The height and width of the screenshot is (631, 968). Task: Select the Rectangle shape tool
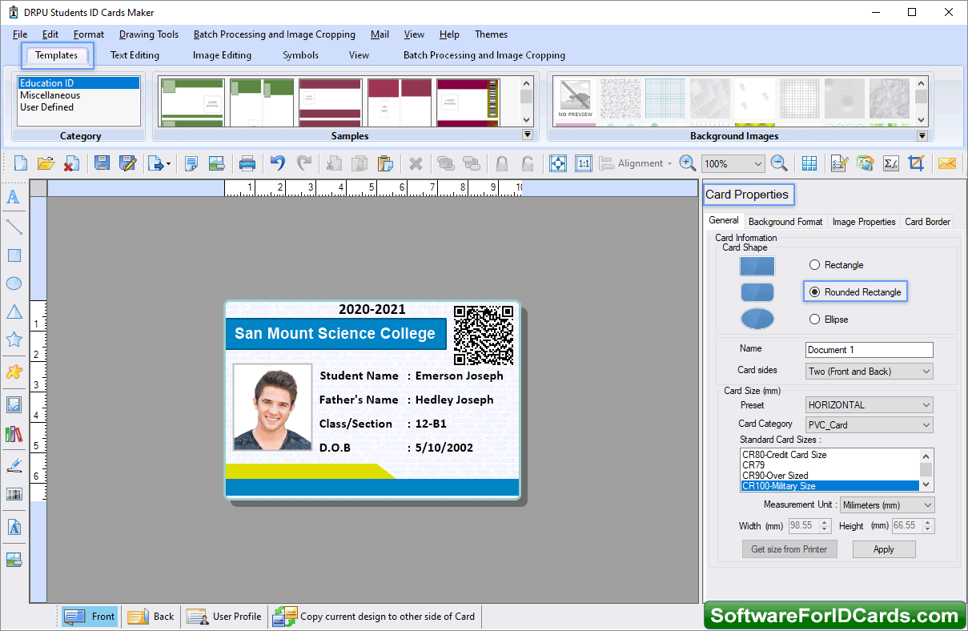[14, 255]
